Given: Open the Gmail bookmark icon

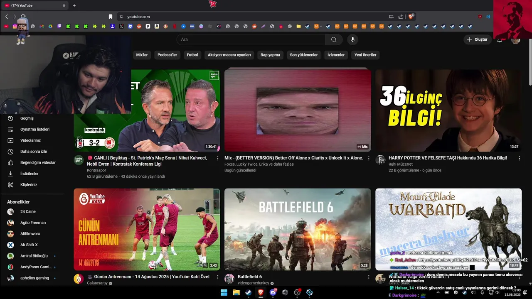Looking at the screenshot, I should (42, 26).
